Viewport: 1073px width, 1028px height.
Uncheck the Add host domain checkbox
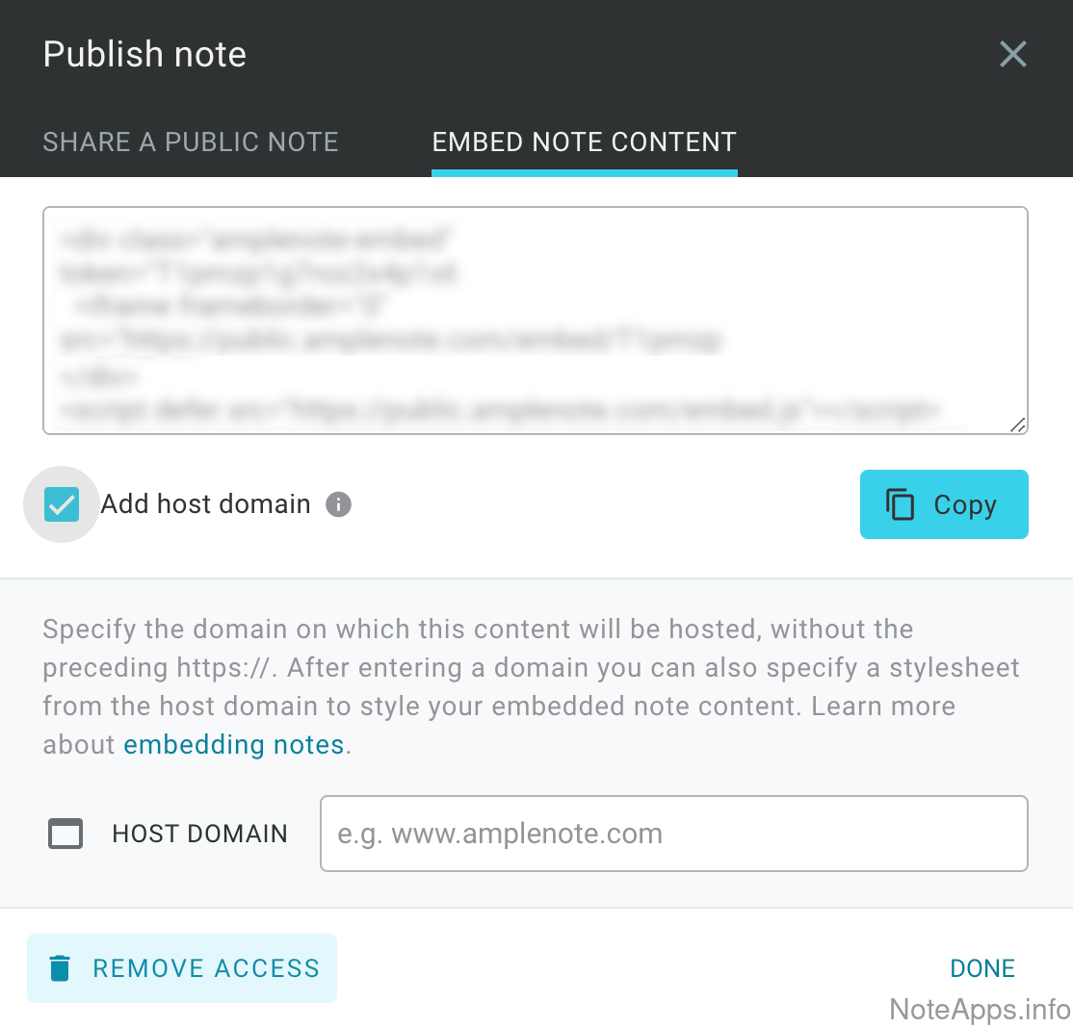[62, 504]
